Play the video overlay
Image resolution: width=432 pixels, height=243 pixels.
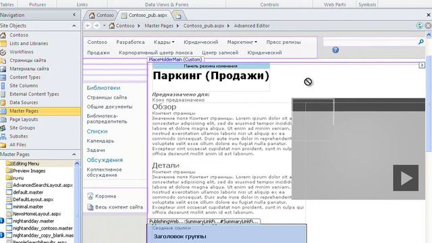pos(406,178)
